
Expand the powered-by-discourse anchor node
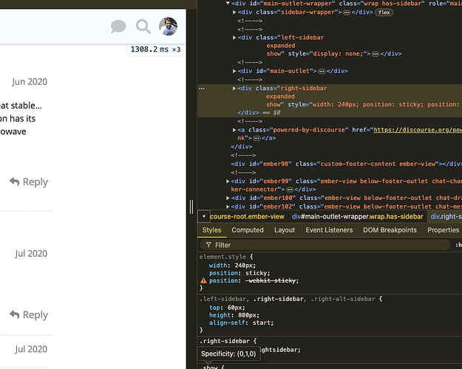coord(234,130)
